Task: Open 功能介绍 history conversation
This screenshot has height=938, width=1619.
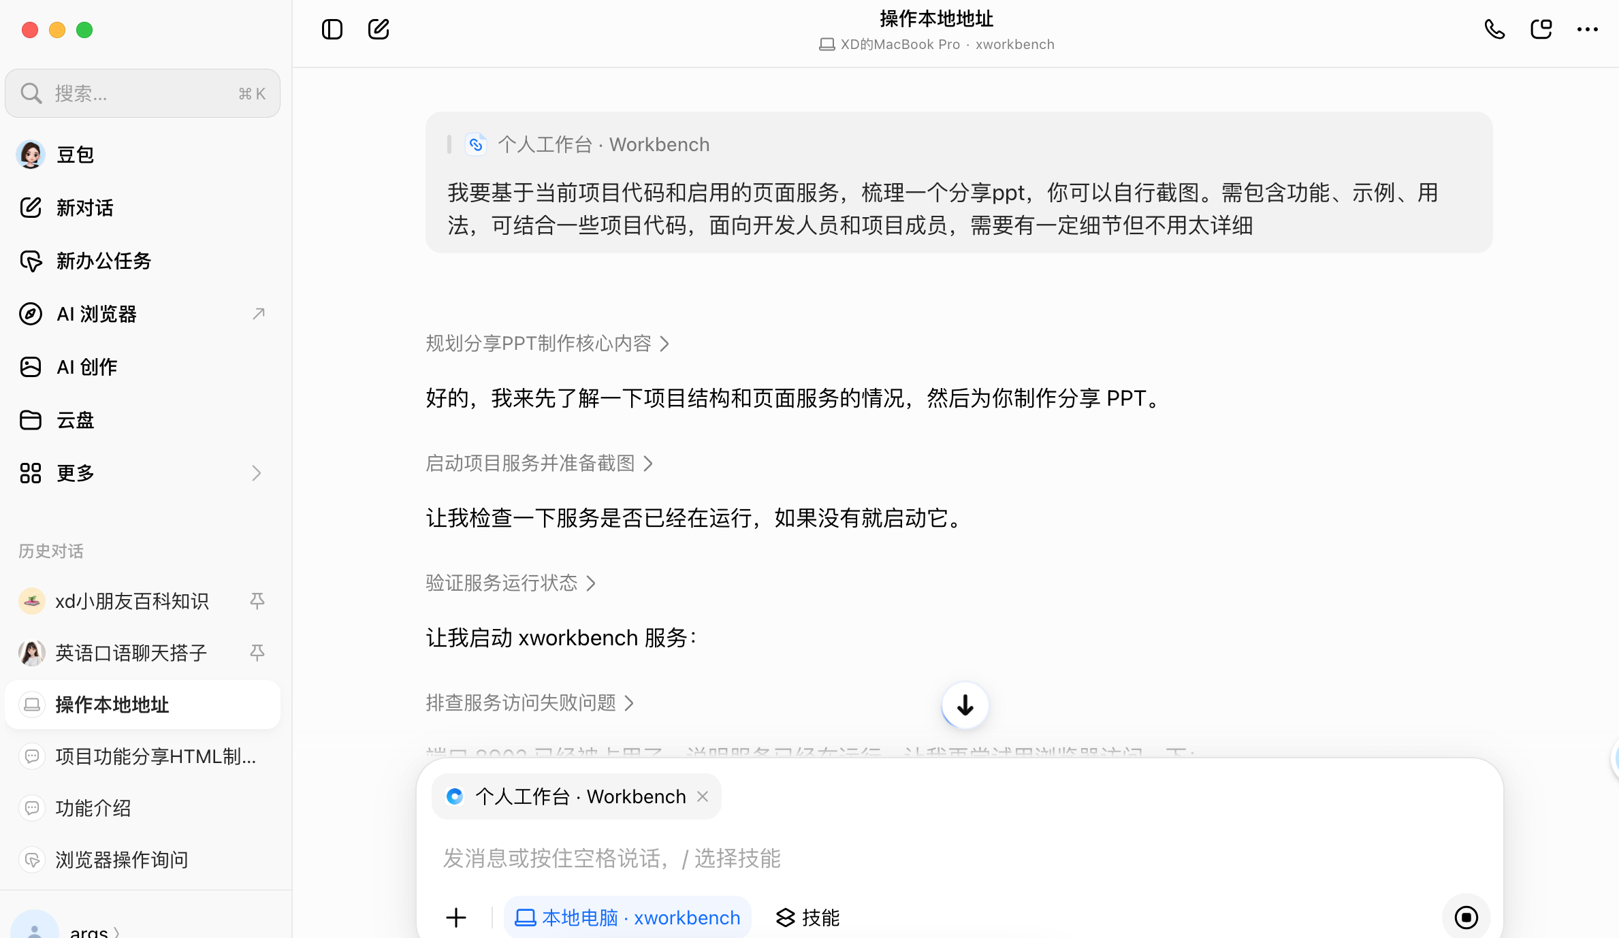Action: click(142, 808)
